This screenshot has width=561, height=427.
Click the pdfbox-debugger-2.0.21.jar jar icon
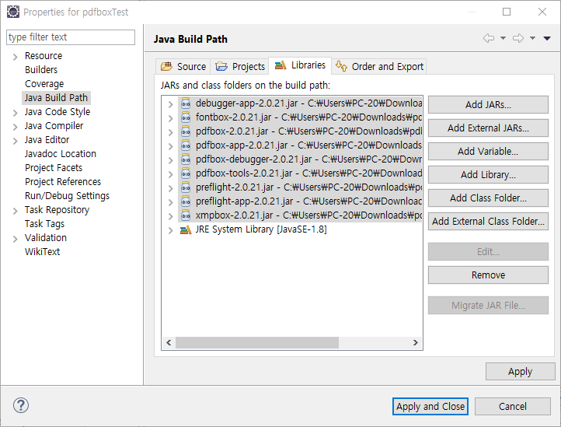click(x=186, y=159)
